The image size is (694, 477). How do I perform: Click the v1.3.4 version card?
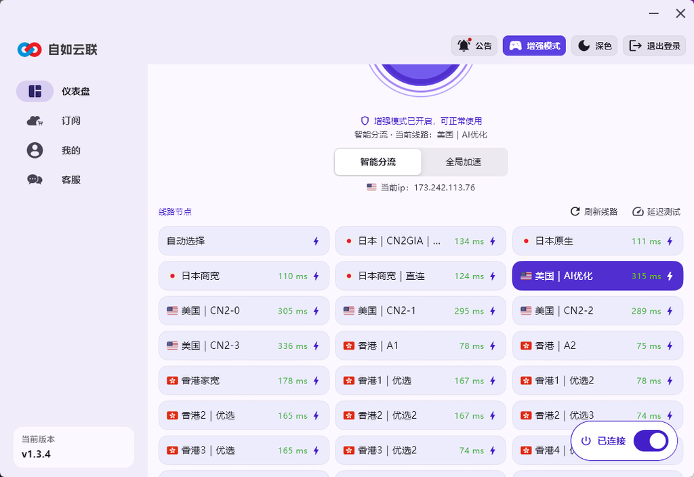73,447
